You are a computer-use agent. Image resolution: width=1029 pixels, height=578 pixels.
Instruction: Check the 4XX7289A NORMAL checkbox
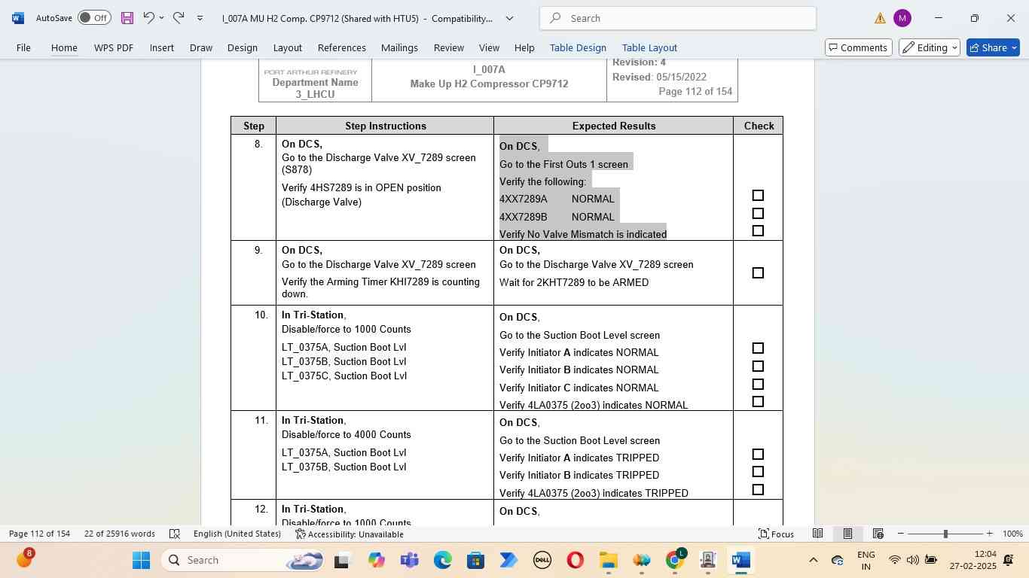tap(758, 196)
